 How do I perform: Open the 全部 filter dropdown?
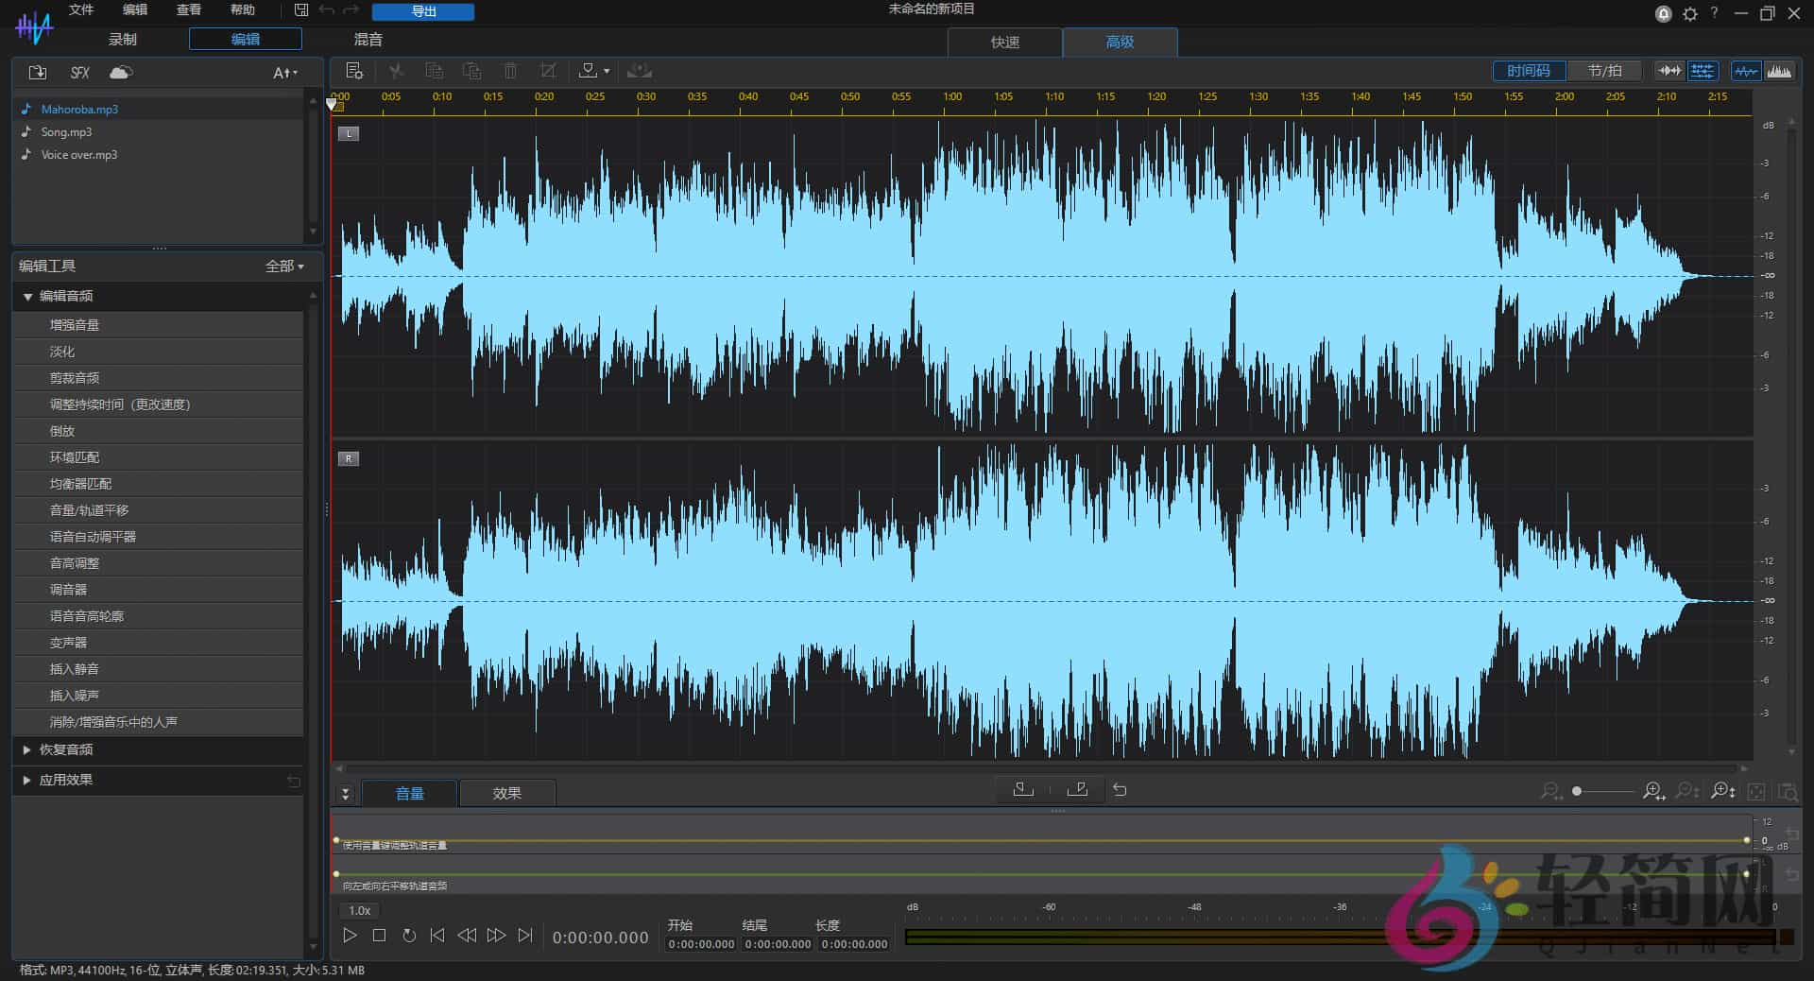coord(284,267)
